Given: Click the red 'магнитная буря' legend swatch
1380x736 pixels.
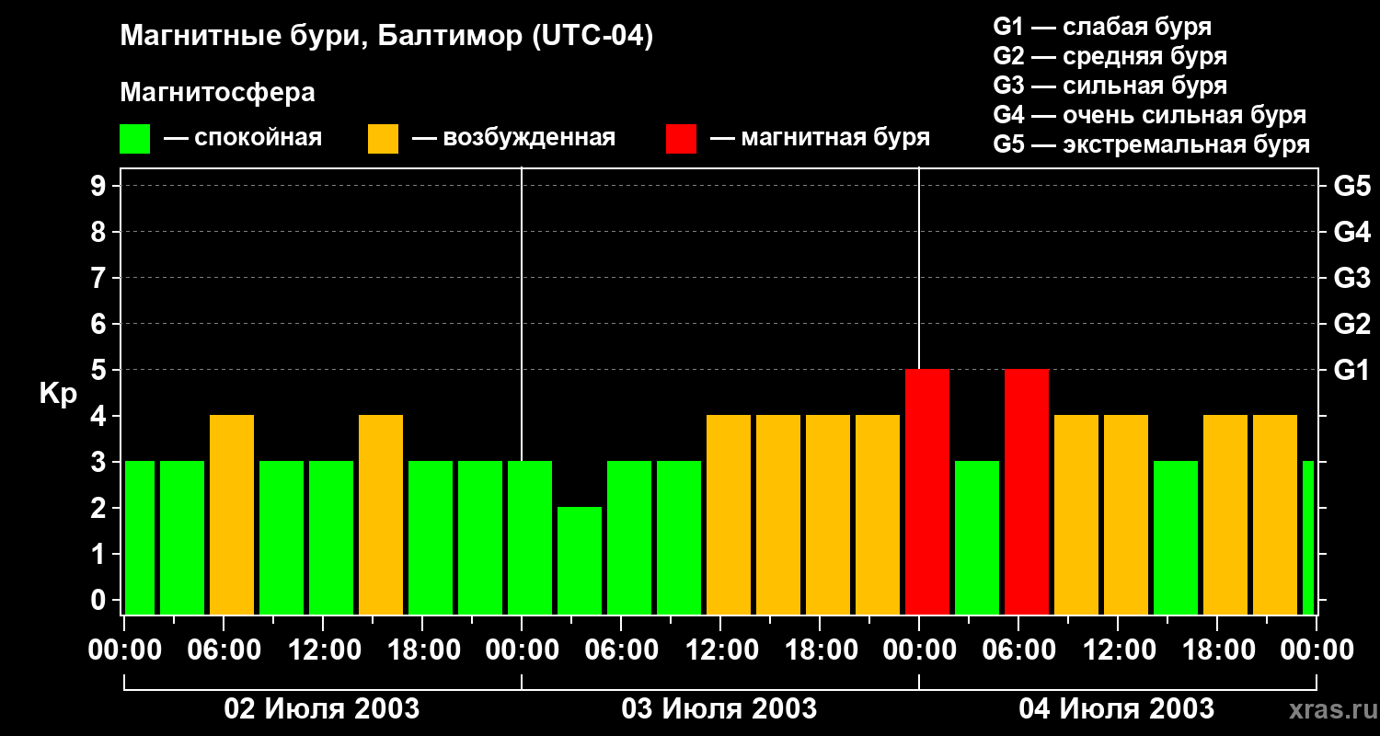Looking at the screenshot, I should pyautogui.click(x=681, y=139).
